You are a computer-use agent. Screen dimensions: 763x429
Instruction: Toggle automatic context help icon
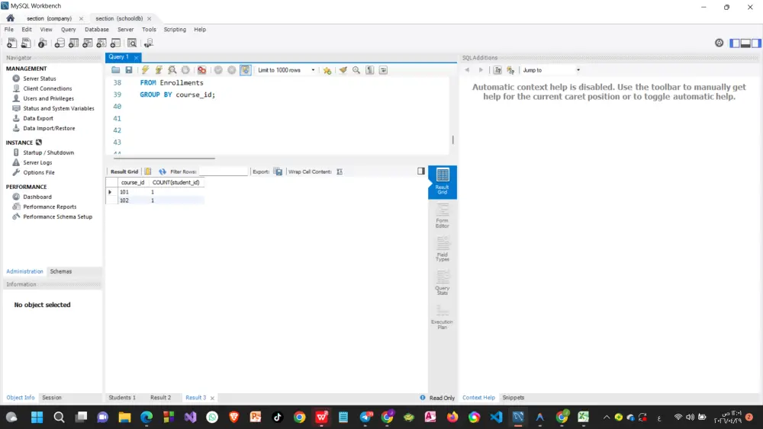click(510, 70)
